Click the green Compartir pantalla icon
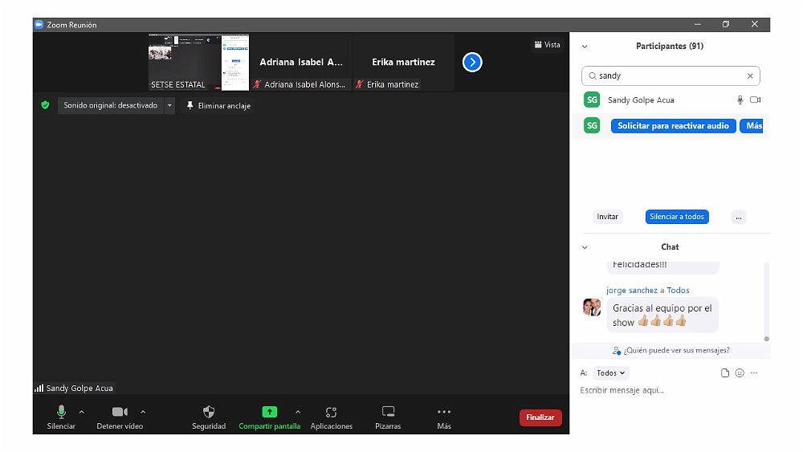803x452 pixels. [270, 412]
